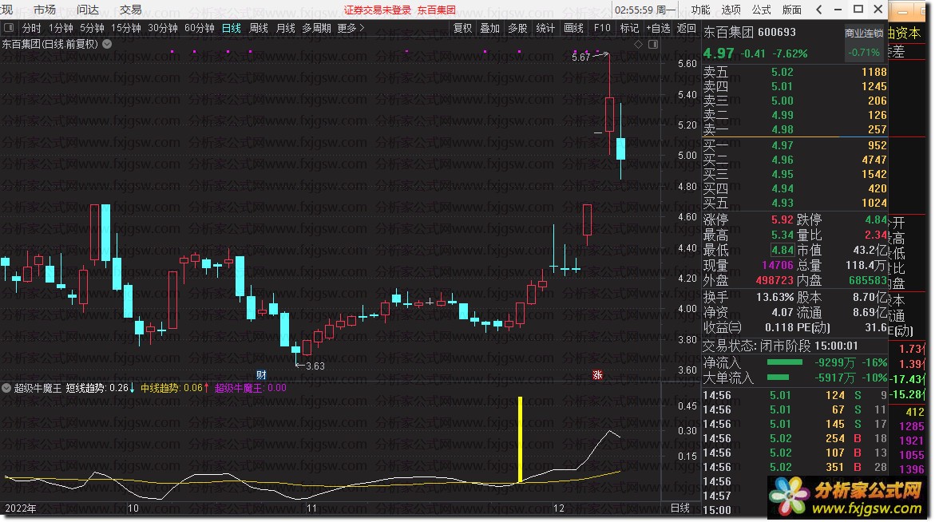This screenshot has width=935, height=522.
Task: Click the 证券交易未登录 login notice
Action: point(378,10)
